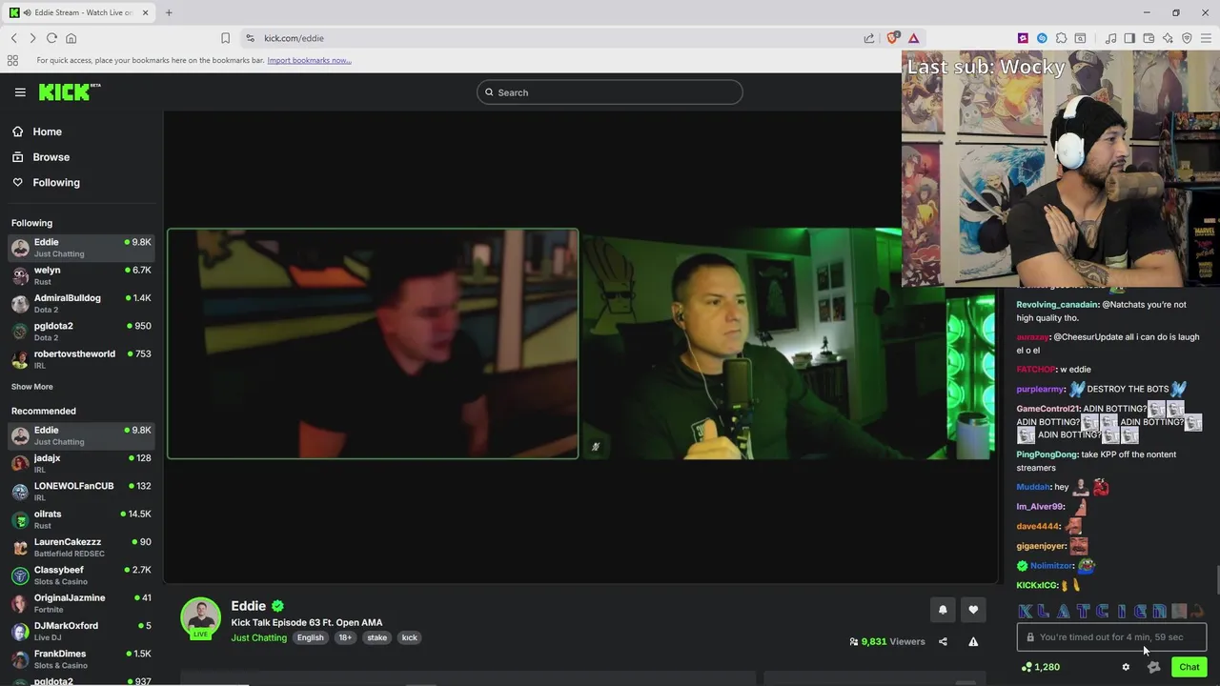Open the purple extension icon
The image size is (1220, 686).
[x=1023, y=38]
